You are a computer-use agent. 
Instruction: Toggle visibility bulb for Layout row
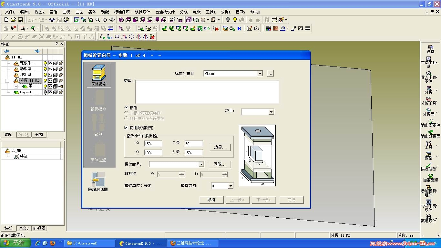click(x=45, y=92)
